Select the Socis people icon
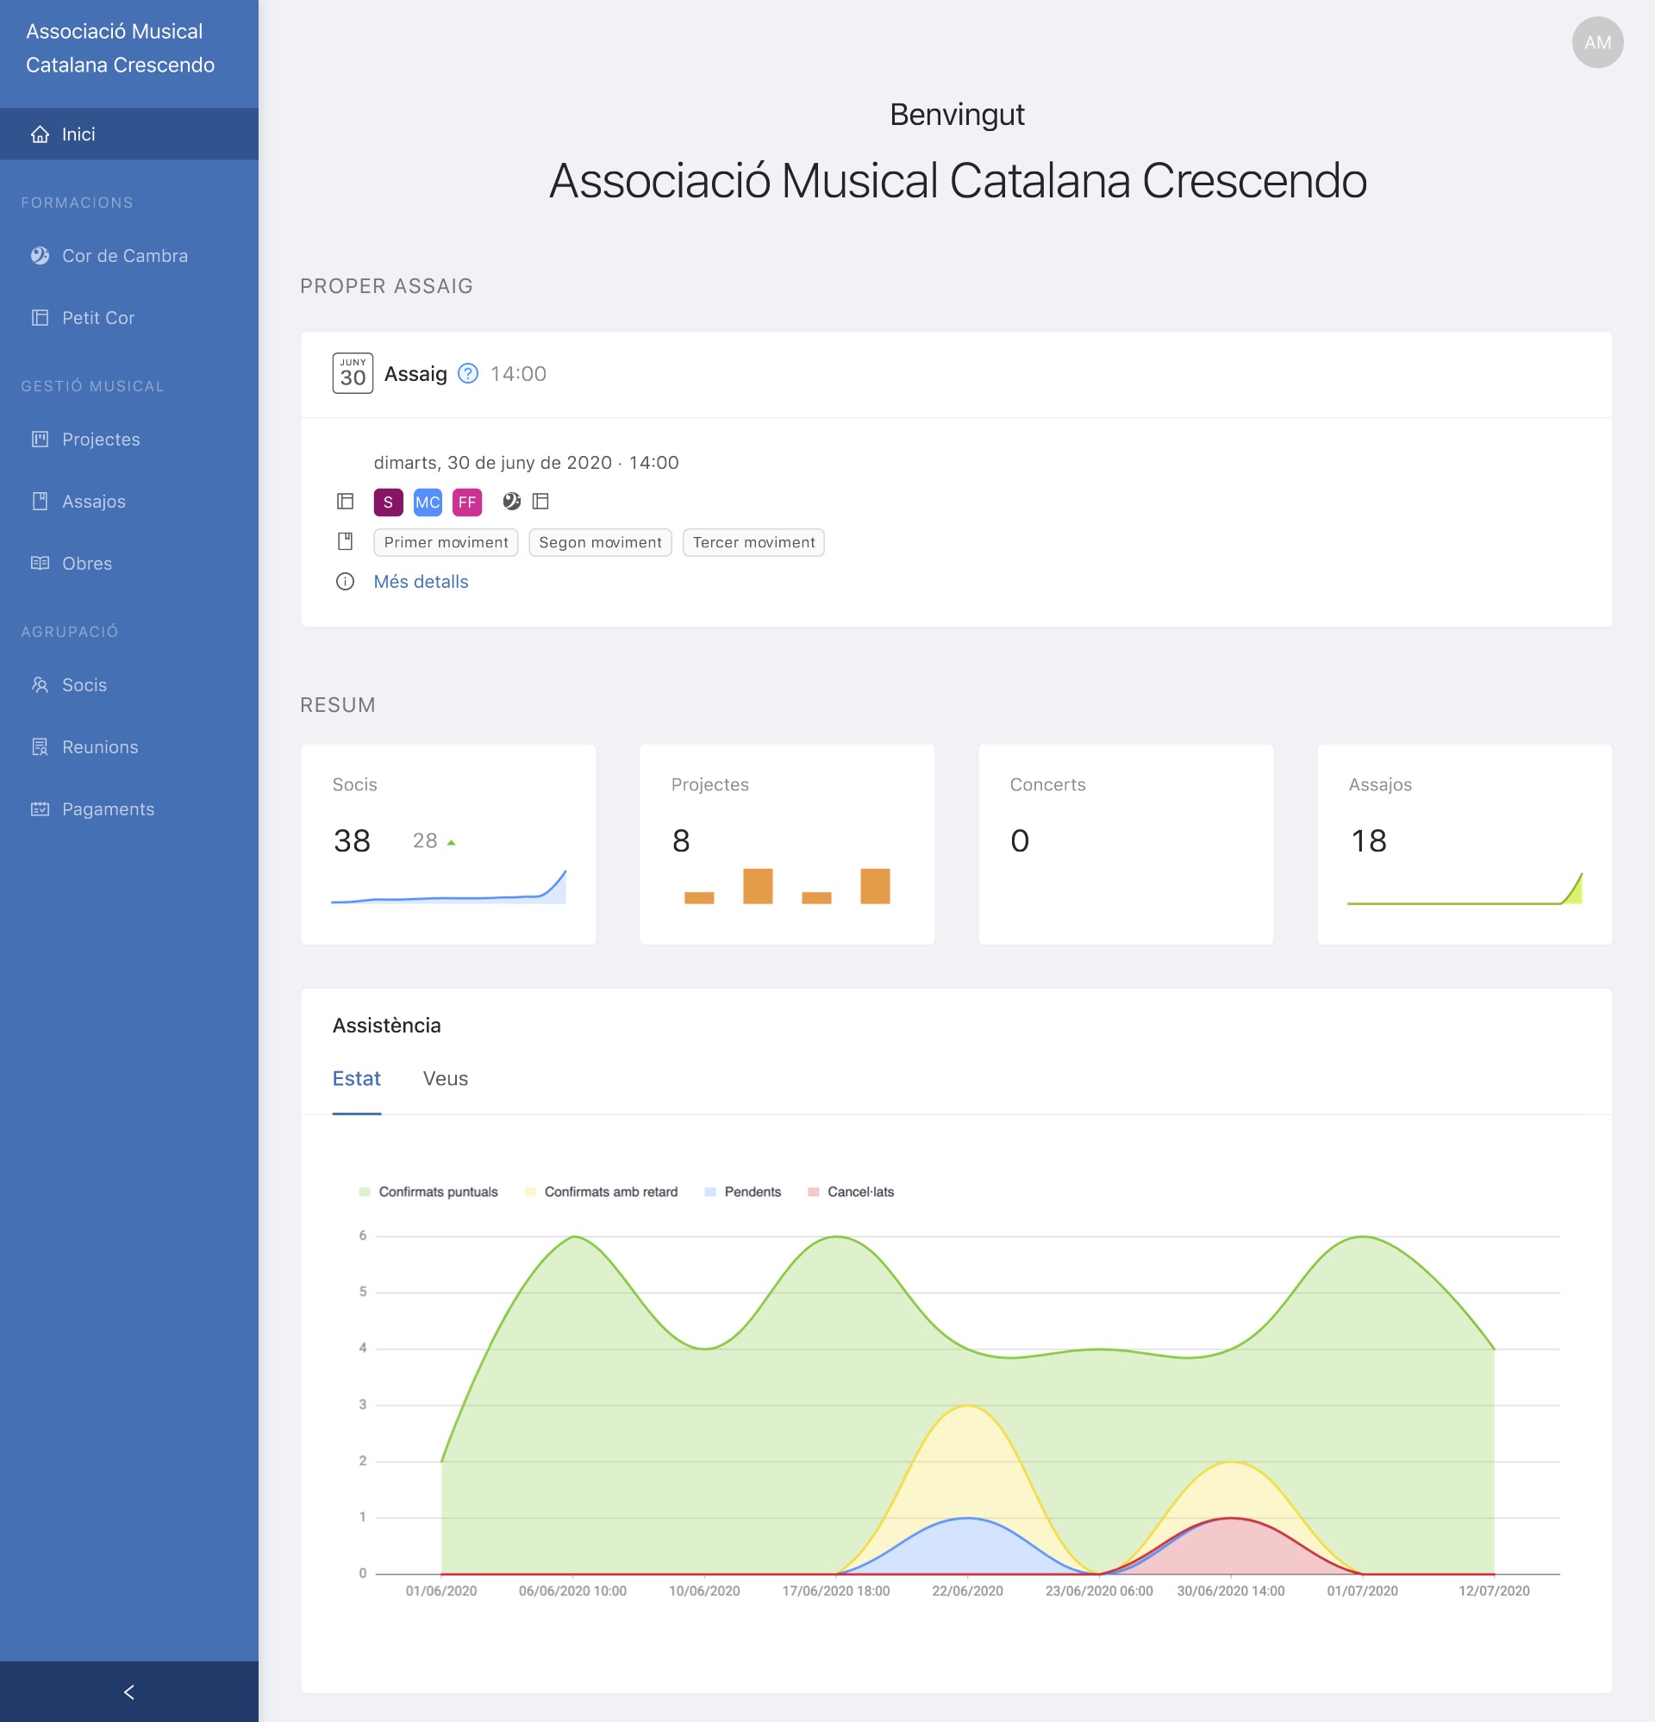 (x=40, y=685)
